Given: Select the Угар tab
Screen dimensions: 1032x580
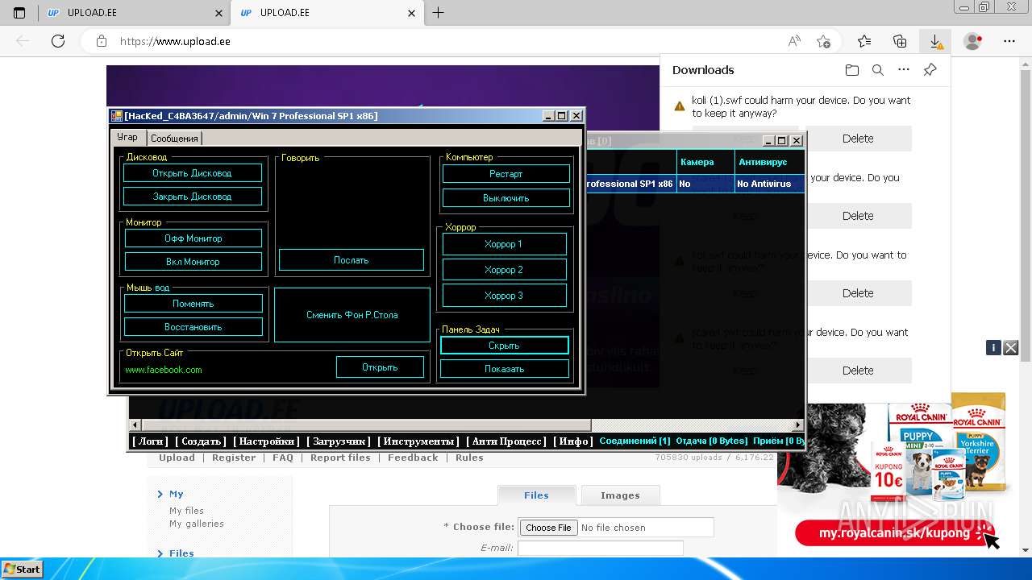Looking at the screenshot, I should [x=127, y=137].
